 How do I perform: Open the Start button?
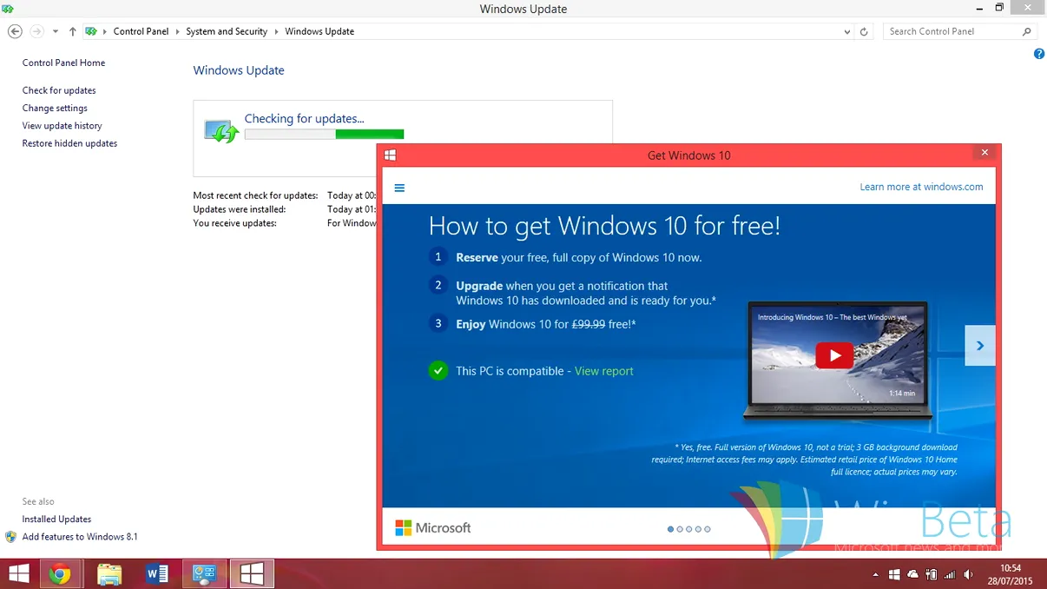[18, 573]
